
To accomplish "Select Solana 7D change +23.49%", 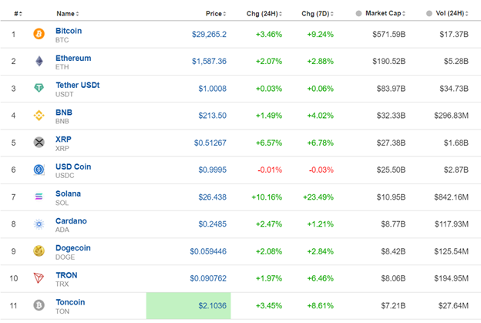I will pyautogui.click(x=318, y=197).
